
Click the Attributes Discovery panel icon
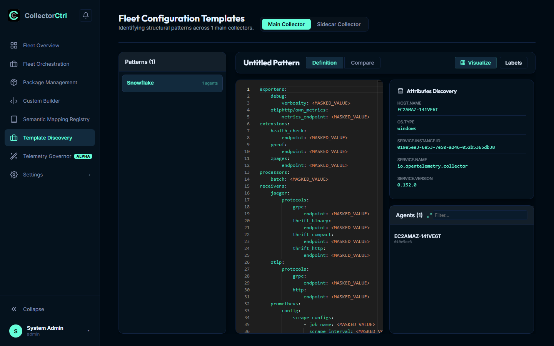coord(400,91)
